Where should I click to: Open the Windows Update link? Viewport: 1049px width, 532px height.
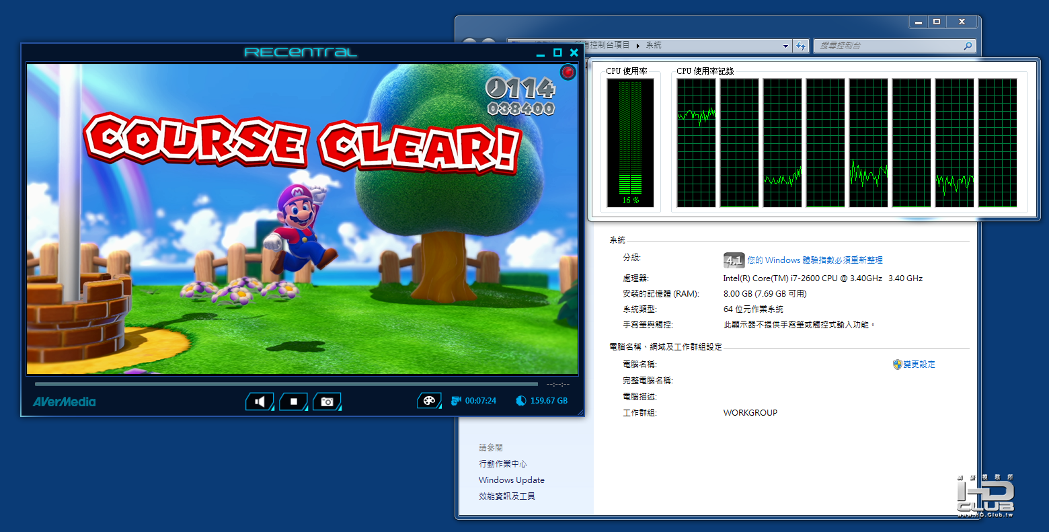[x=512, y=480]
